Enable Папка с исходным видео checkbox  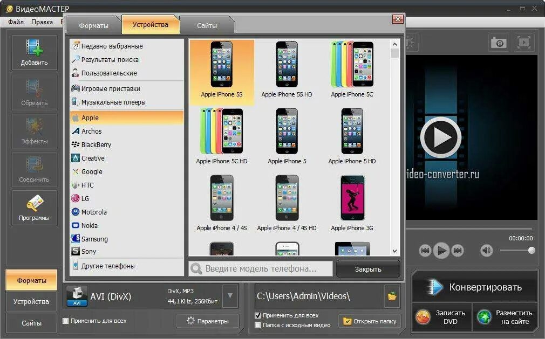[257, 325]
